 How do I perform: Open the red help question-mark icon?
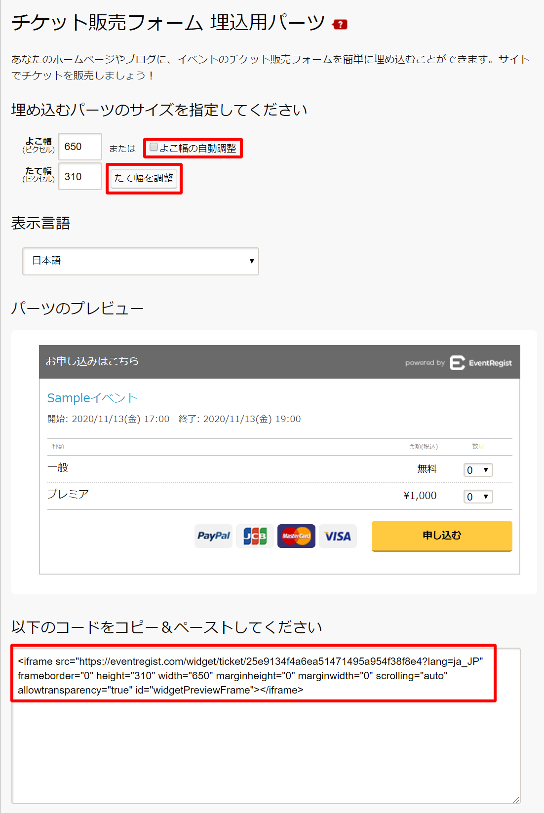pyautogui.click(x=340, y=24)
